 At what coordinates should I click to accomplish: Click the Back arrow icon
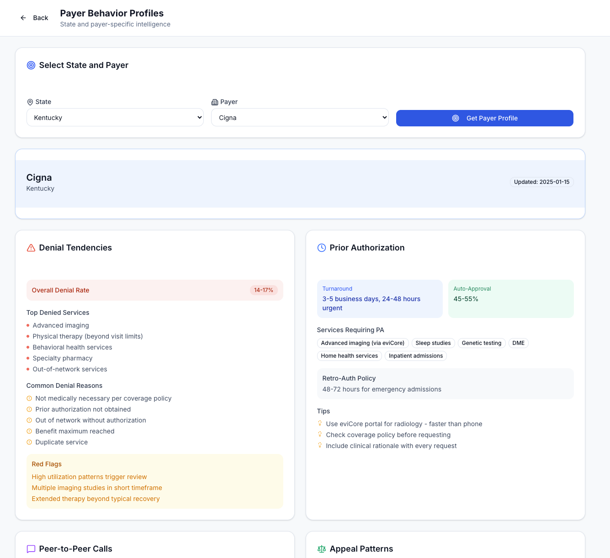(x=23, y=18)
